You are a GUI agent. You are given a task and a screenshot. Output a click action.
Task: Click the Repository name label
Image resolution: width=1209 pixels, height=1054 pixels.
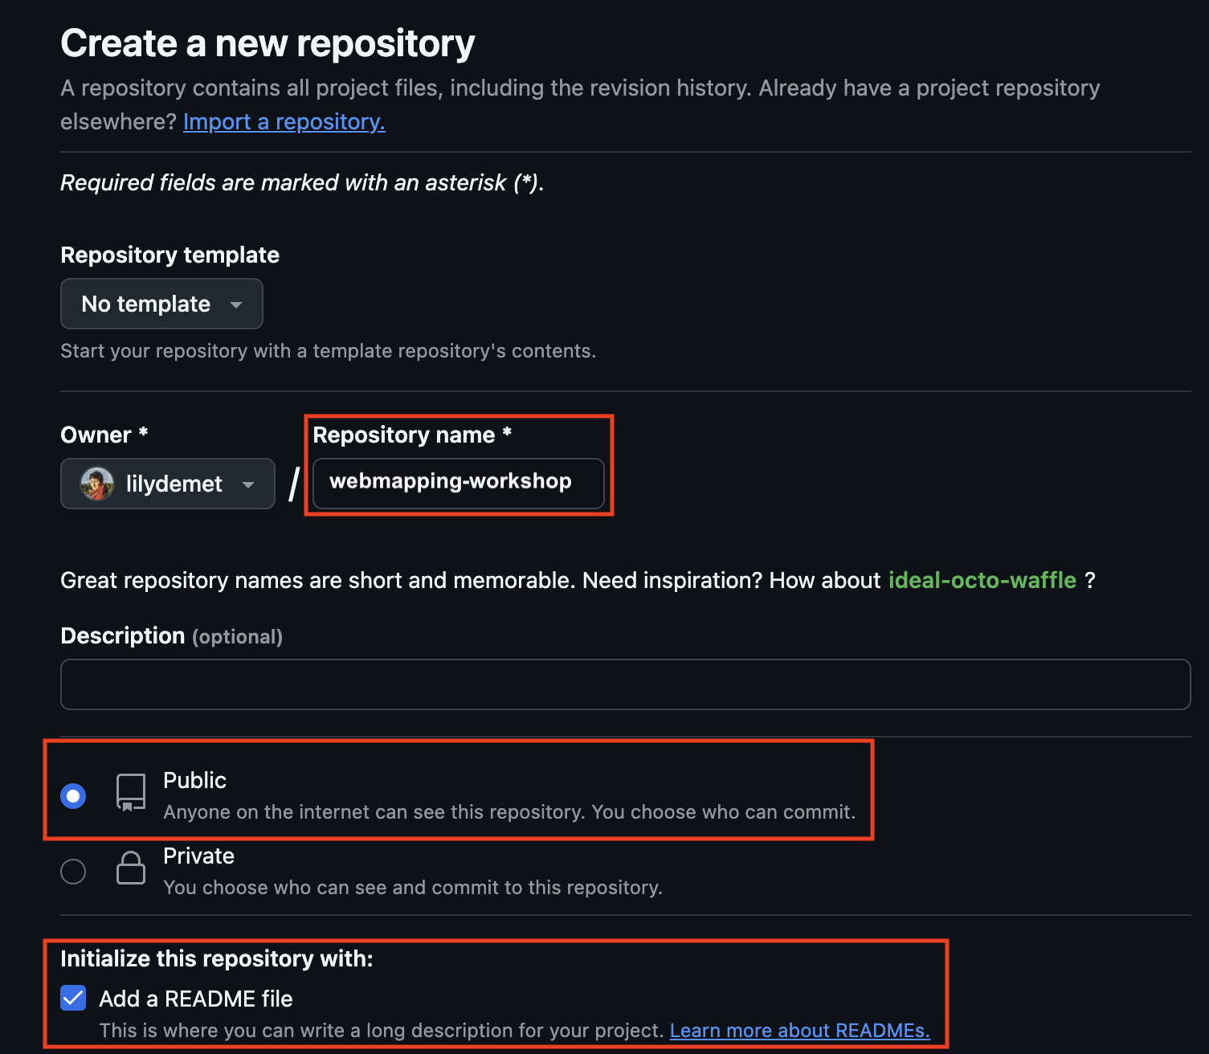[412, 435]
